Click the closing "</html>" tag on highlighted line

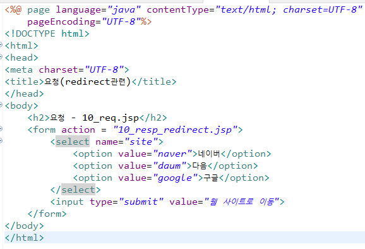(24, 238)
